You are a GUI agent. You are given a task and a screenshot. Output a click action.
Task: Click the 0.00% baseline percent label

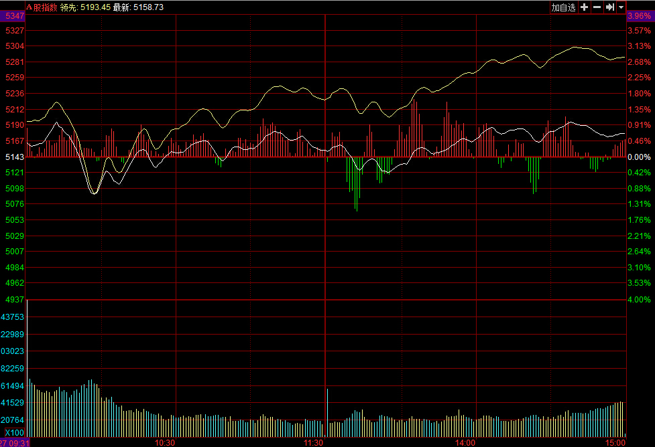639,157
